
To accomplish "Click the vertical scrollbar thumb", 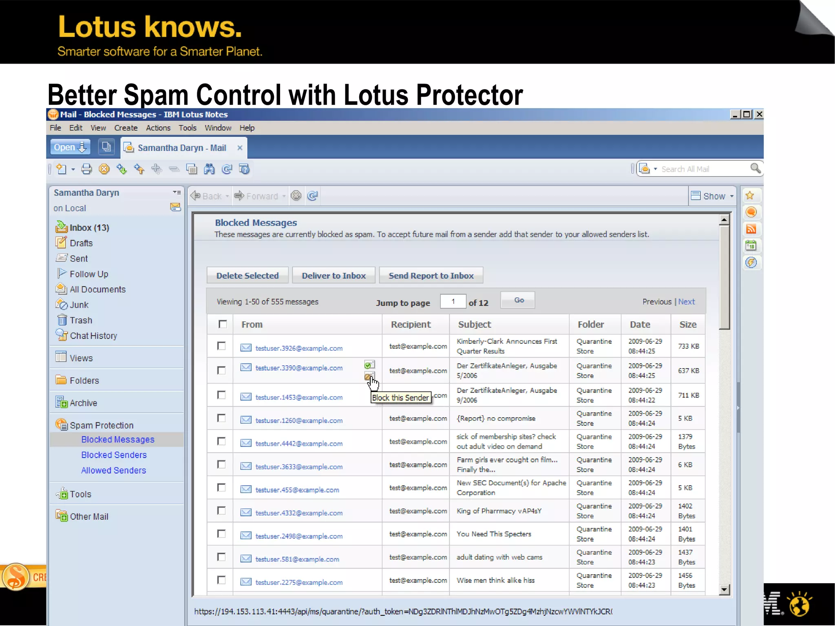I will point(724,277).
